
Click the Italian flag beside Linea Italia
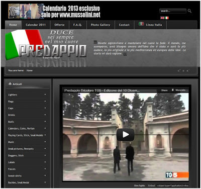click(141, 24)
